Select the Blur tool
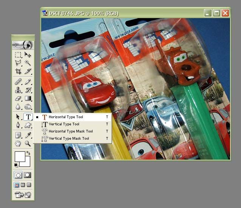The width and height of the screenshot is (241, 208). [18, 106]
